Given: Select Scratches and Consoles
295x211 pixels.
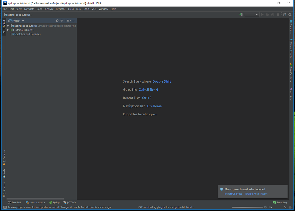Looking at the screenshot, I should pyautogui.click(x=26, y=34).
